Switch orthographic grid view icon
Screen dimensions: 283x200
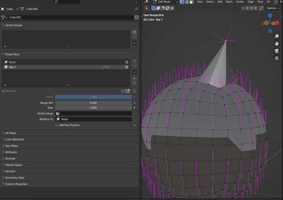pyautogui.click(x=276, y=58)
